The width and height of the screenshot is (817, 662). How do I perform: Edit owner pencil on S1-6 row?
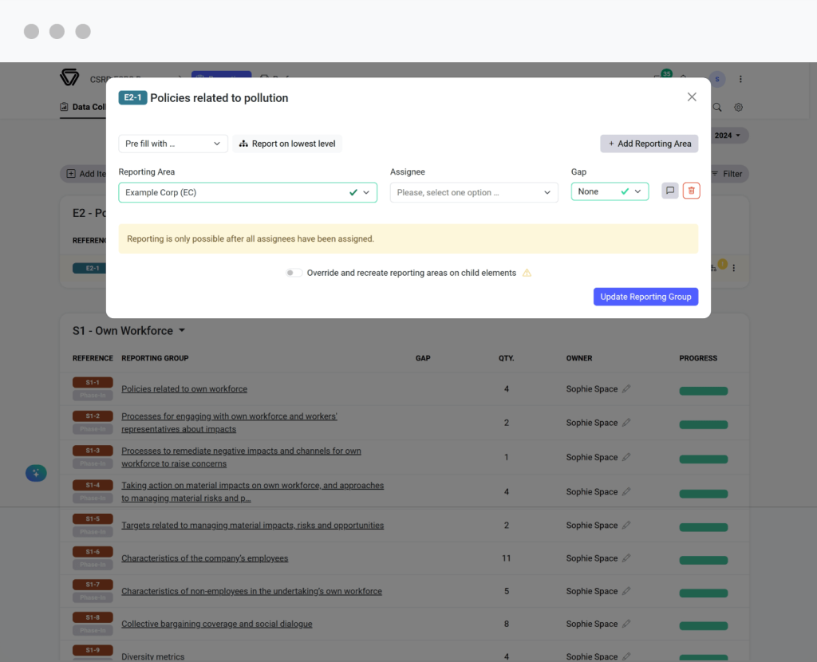pos(626,558)
